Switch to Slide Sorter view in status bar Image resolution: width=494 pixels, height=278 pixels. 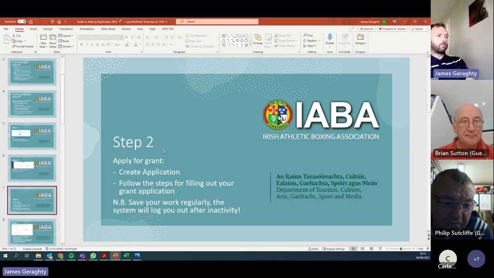tap(362, 249)
